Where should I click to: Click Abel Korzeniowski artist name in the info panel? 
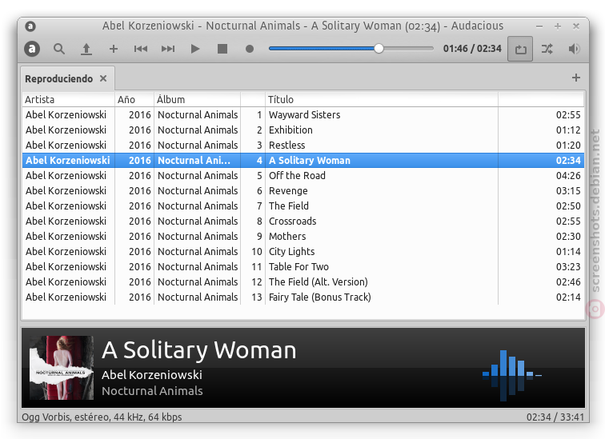152,375
